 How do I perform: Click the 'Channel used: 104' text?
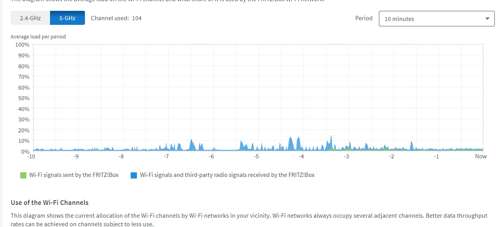(116, 18)
